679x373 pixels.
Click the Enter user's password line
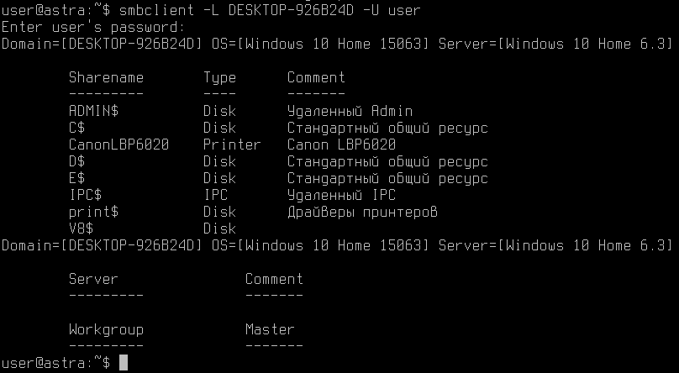point(93,27)
